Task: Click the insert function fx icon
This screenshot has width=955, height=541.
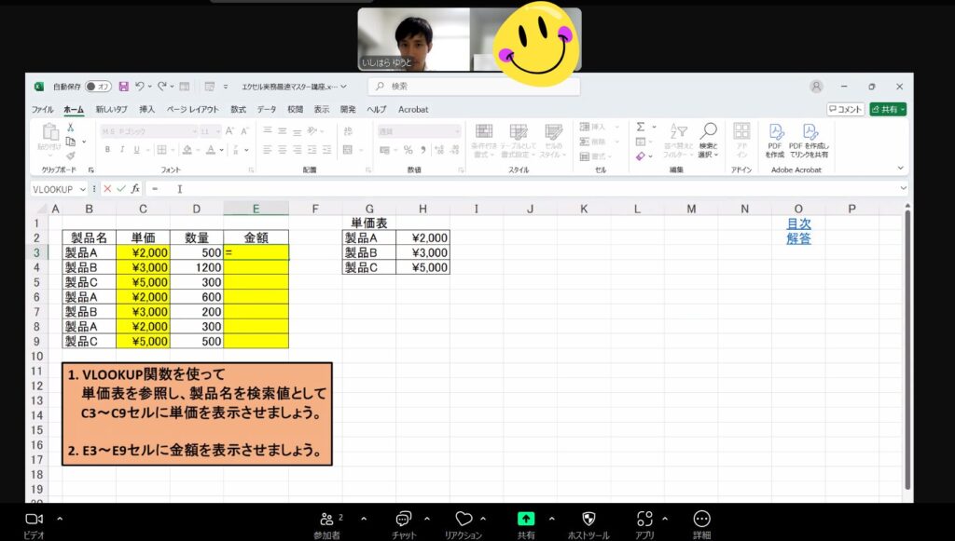Action: point(135,188)
